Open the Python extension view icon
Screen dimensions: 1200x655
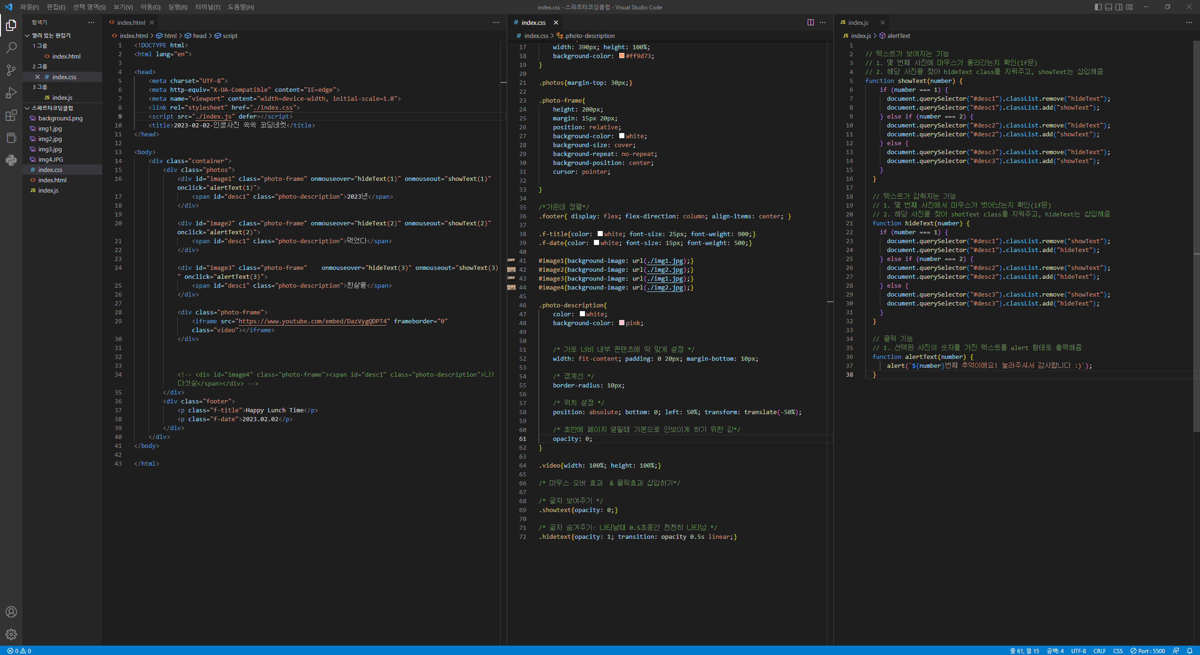[11, 160]
